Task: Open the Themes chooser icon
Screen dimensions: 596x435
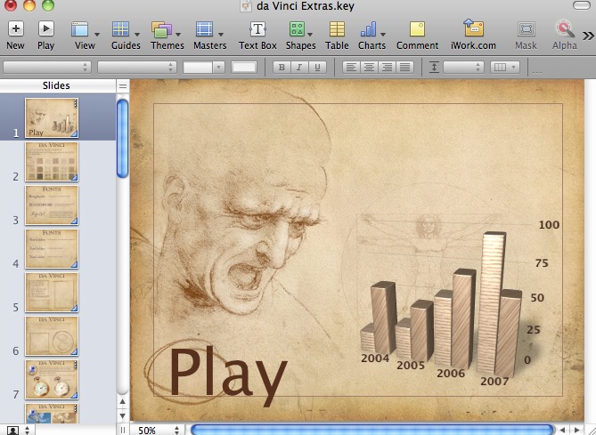Action: [x=161, y=29]
